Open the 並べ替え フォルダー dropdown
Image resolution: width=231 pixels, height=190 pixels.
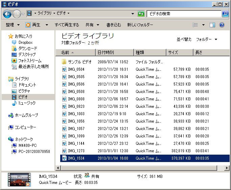pyautogui.click(x=206, y=39)
